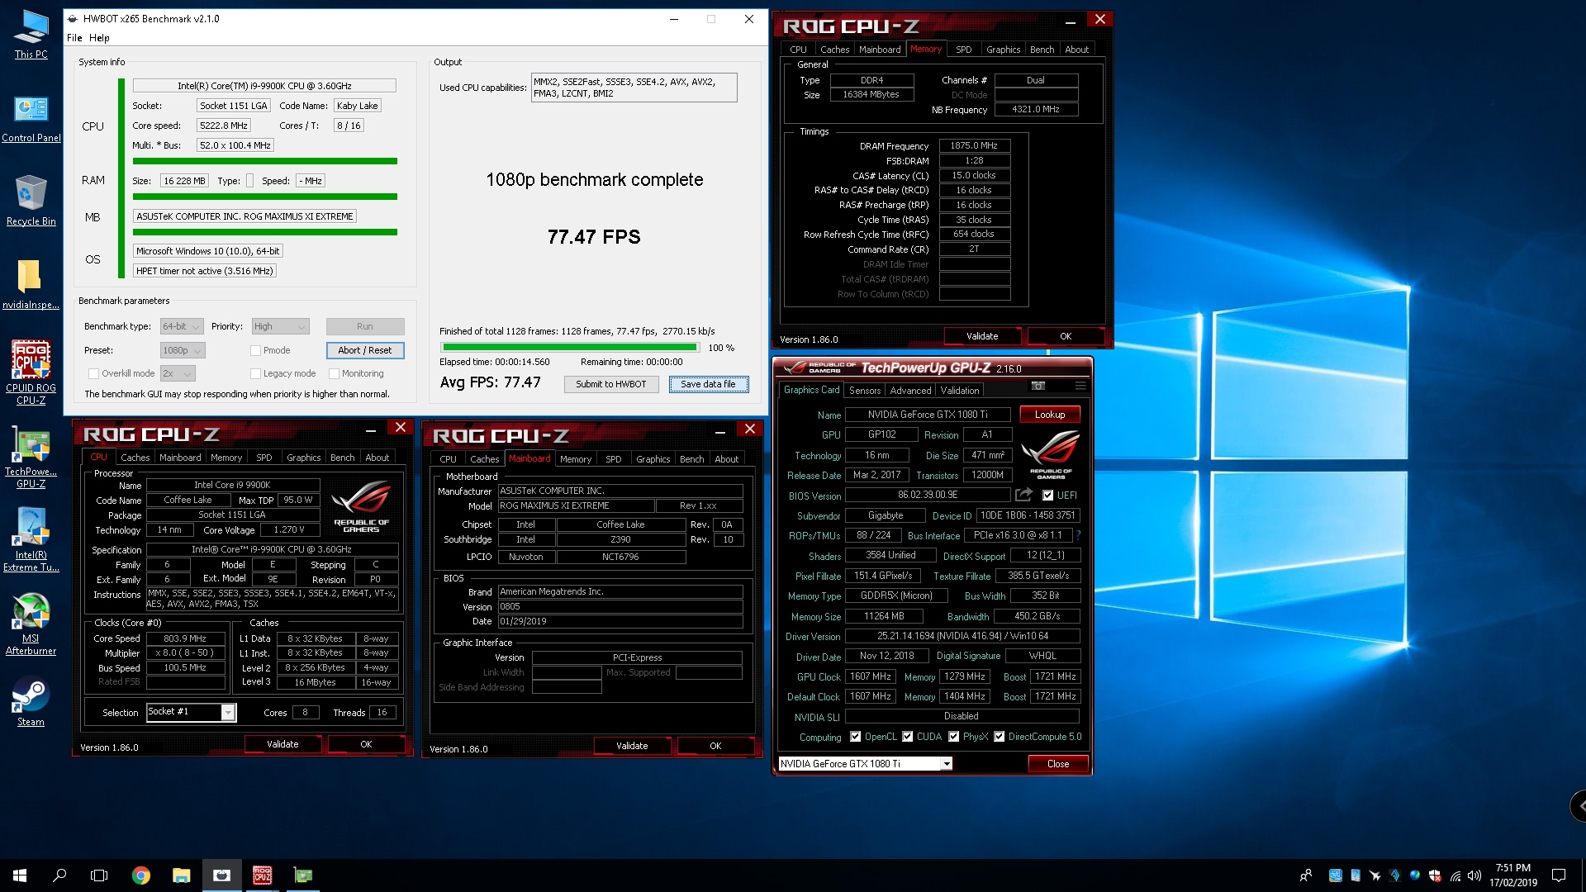Click the Bus Interface question mark in GPU-Z
The height and width of the screenshot is (892, 1586).
(x=1078, y=535)
